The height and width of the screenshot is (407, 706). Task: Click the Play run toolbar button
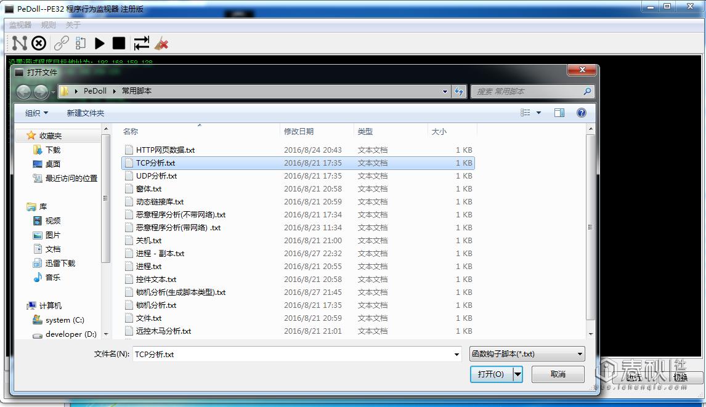click(100, 43)
